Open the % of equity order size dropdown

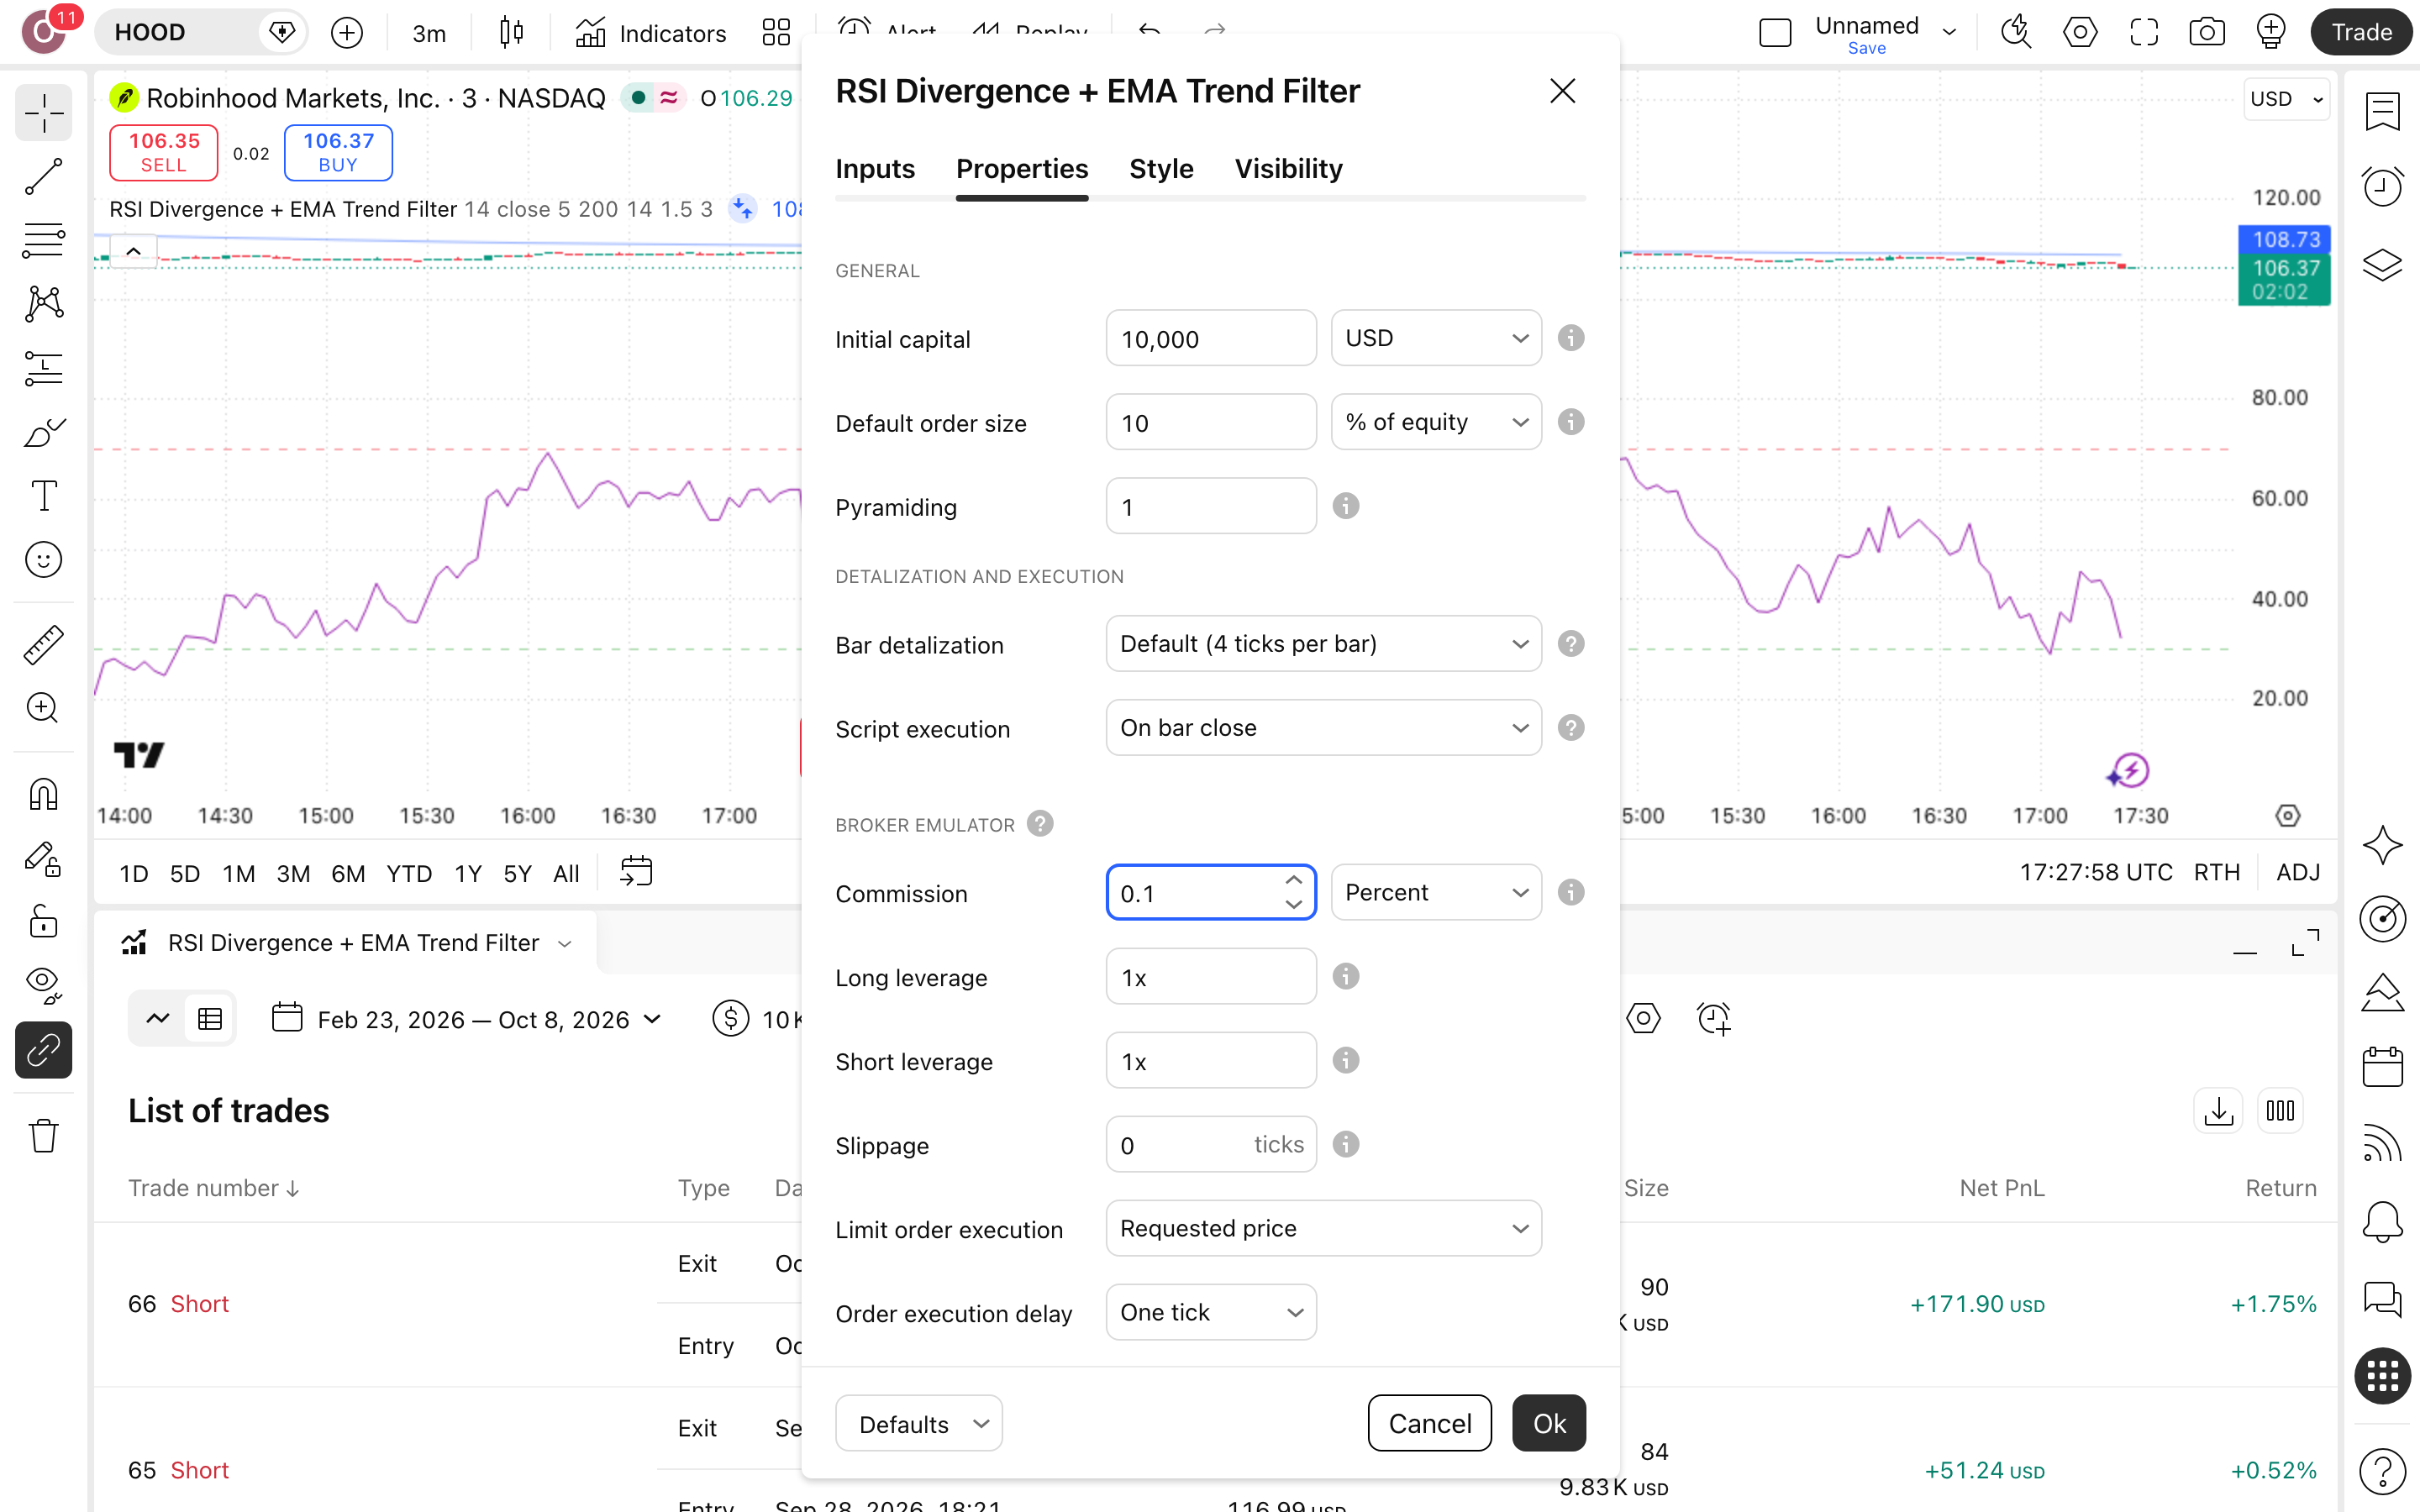[x=1436, y=422]
